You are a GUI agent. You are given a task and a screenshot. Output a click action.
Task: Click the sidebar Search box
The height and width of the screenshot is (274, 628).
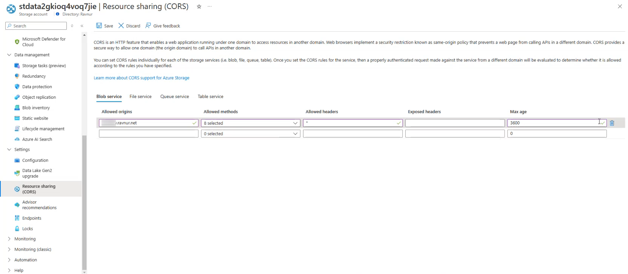pos(36,26)
